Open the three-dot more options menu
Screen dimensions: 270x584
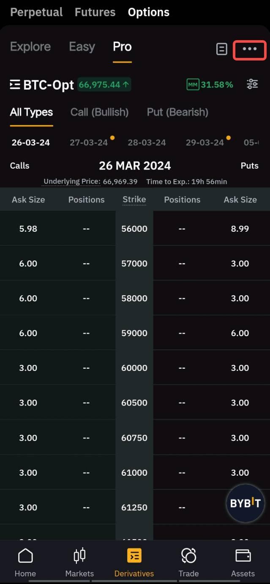pyautogui.click(x=249, y=49)
